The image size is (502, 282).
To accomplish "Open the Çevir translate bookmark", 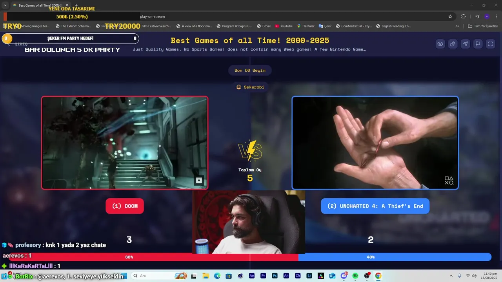I will click(325, 26).
